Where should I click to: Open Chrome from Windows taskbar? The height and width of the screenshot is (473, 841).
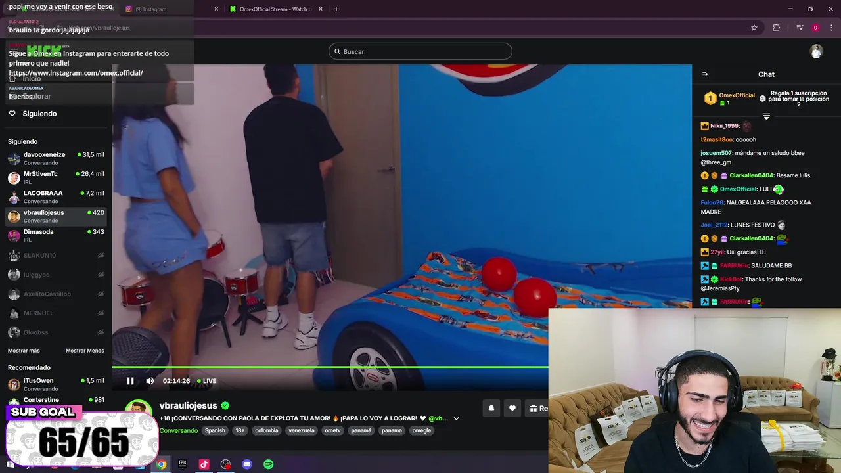[161, 464]
